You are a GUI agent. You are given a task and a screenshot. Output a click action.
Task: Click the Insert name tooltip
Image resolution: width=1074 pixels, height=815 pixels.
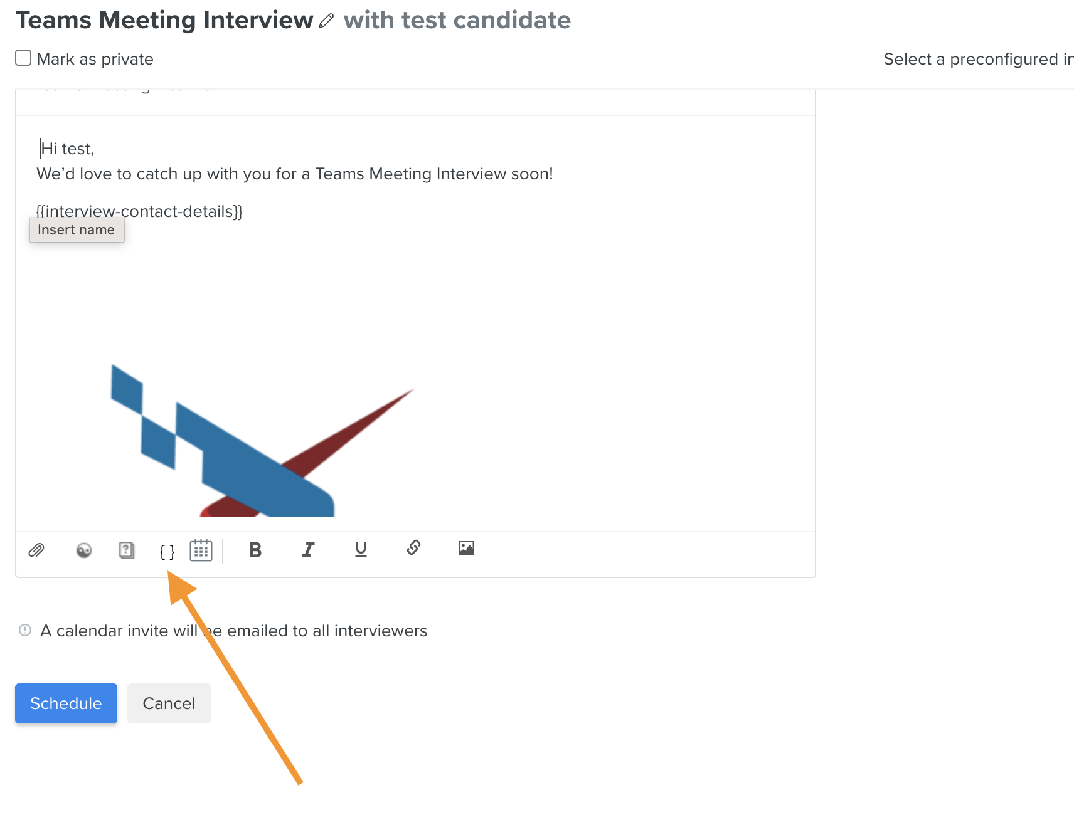[77, 230]
